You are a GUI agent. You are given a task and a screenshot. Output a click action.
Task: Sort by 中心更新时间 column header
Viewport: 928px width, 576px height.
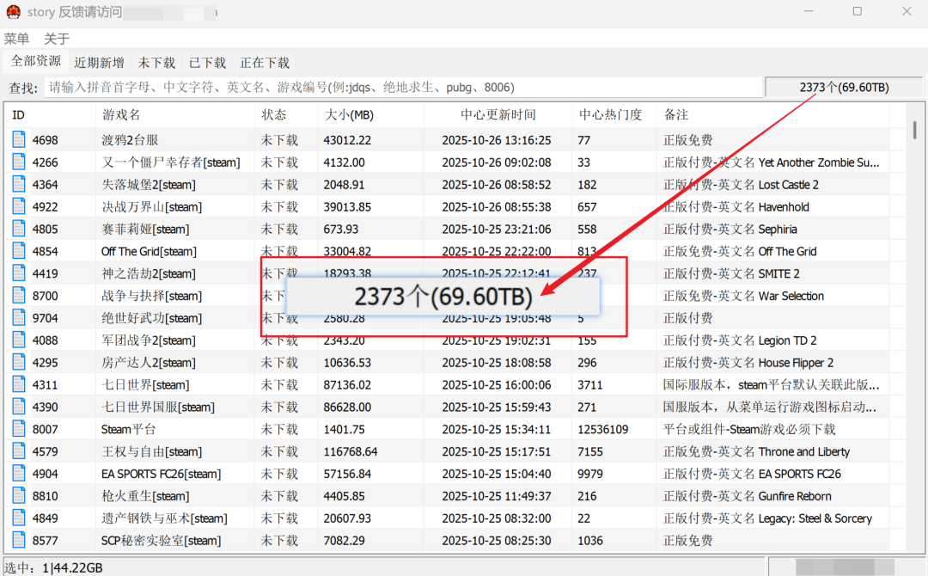coord(498,115)
